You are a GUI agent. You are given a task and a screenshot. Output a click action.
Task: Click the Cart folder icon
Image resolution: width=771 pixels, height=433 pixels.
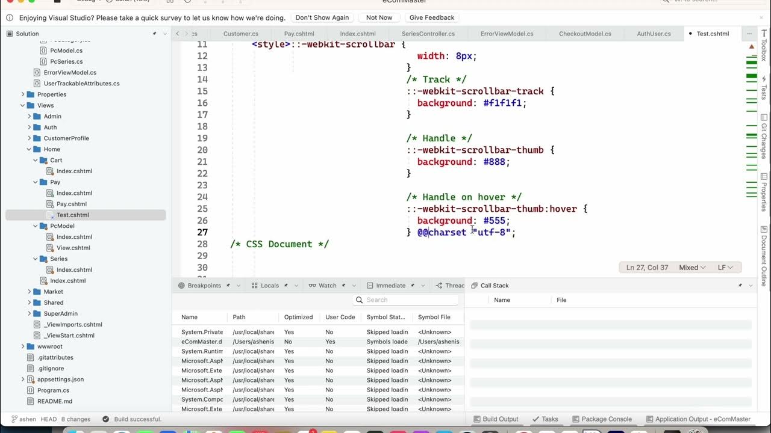click(43, 160)
